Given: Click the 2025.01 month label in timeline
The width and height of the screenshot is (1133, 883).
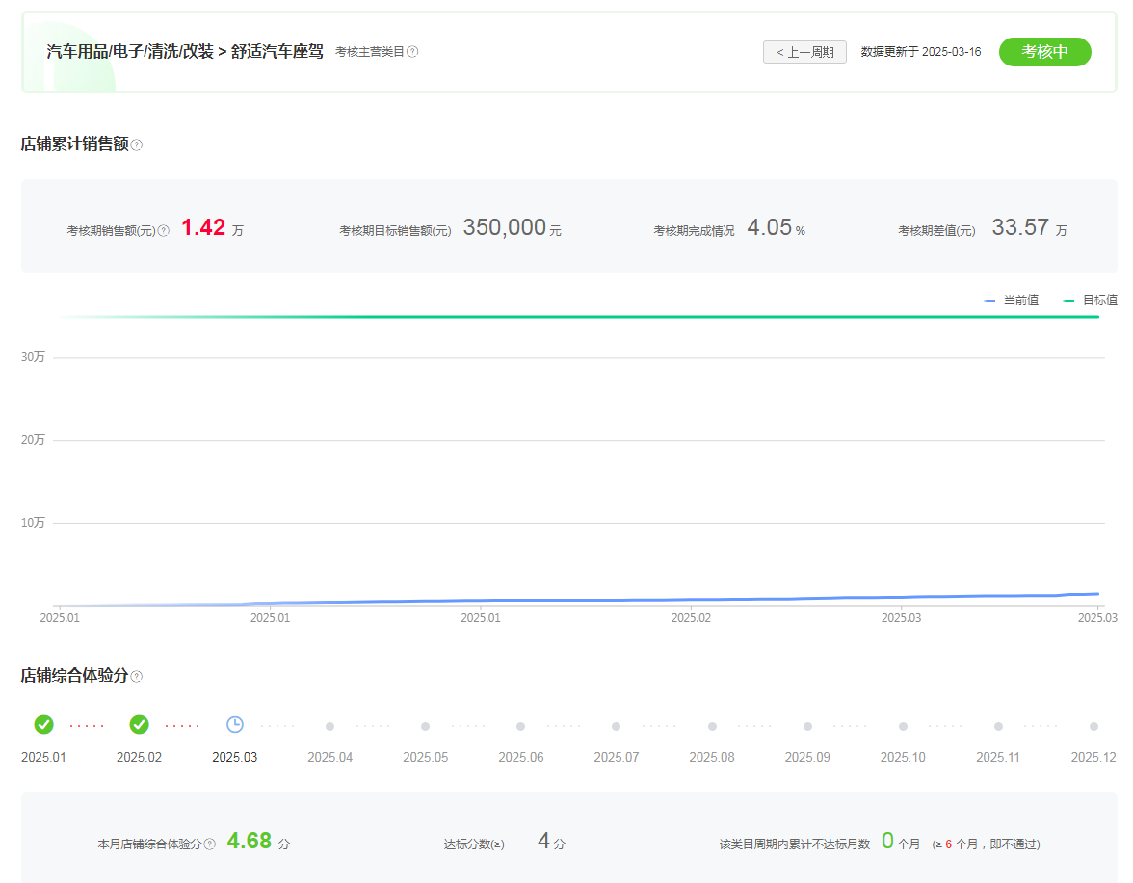Looking at the screenshot, I should pyautogui.click(x=43, y=758).
